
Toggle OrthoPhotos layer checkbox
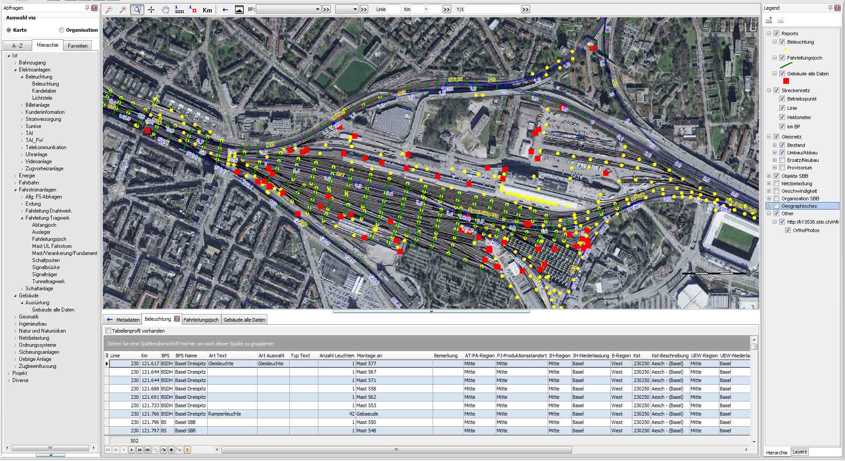click(x=788, y=230)
